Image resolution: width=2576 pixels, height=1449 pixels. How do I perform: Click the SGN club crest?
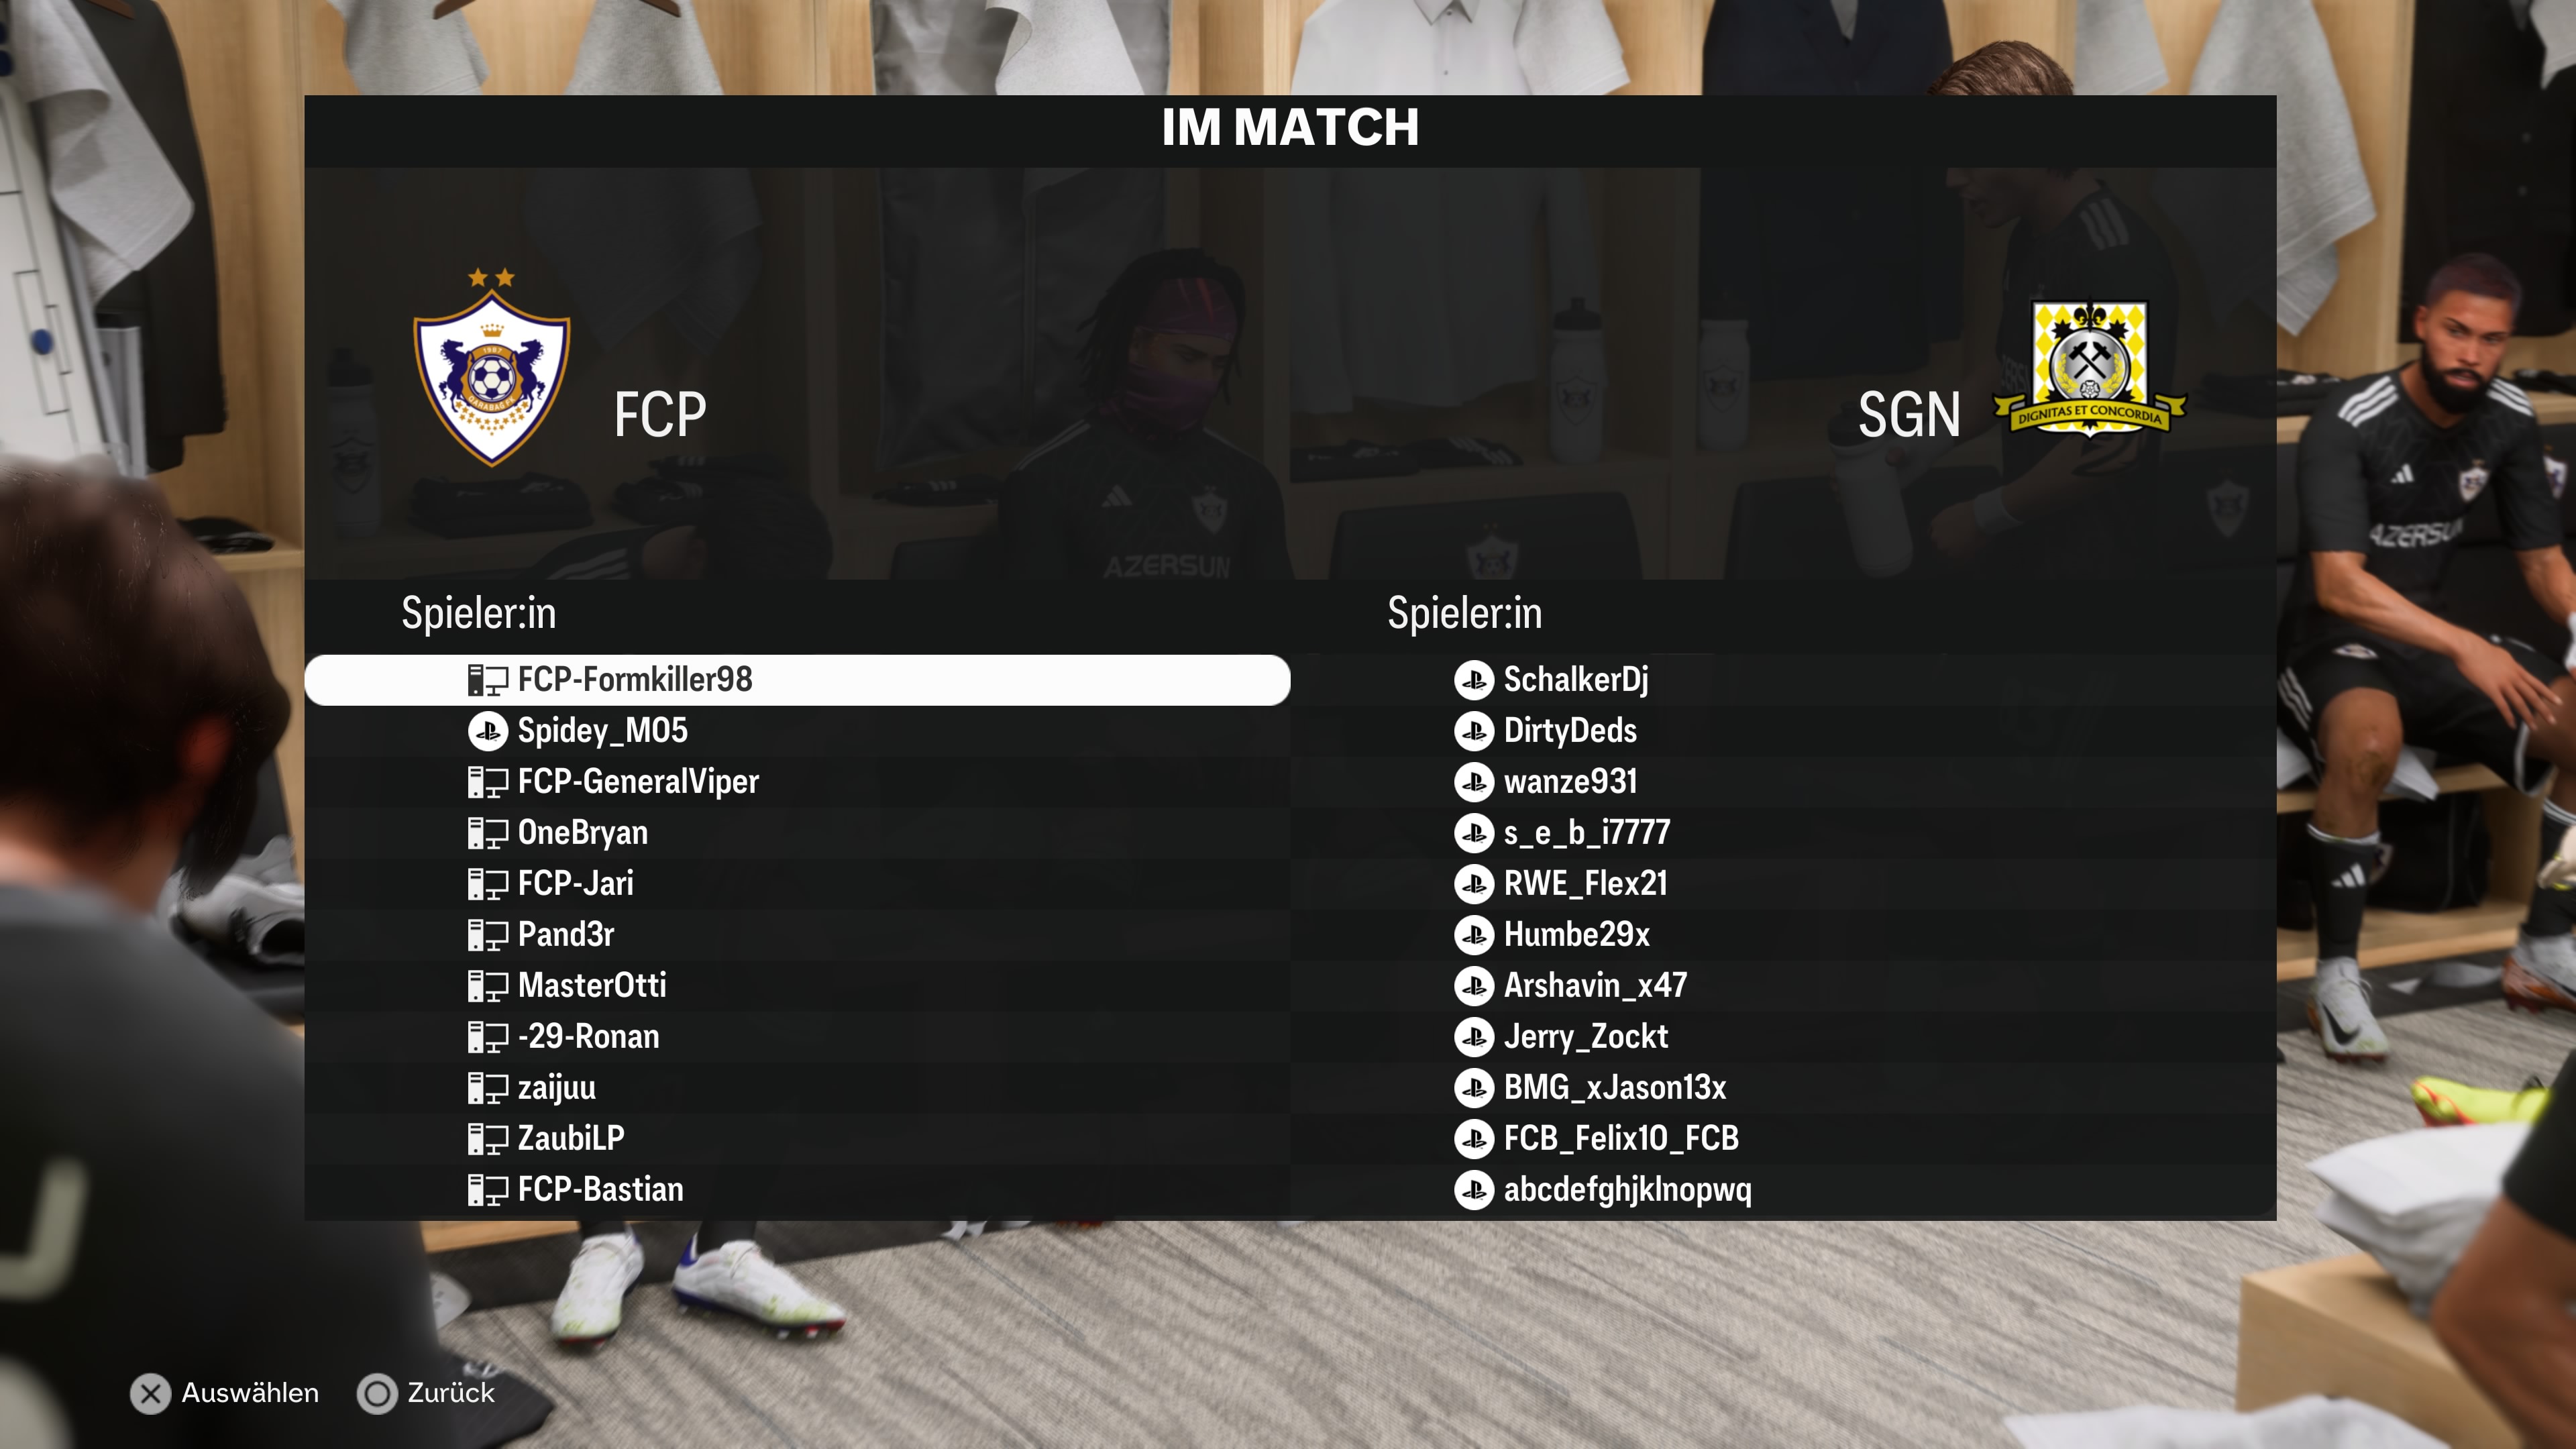(2090, 367)
